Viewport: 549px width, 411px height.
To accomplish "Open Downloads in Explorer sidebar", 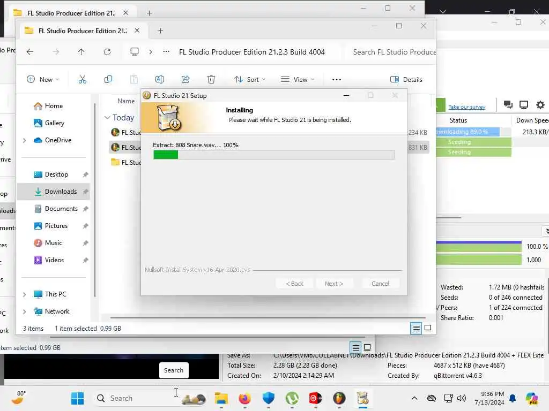I will tap(53, 192).
